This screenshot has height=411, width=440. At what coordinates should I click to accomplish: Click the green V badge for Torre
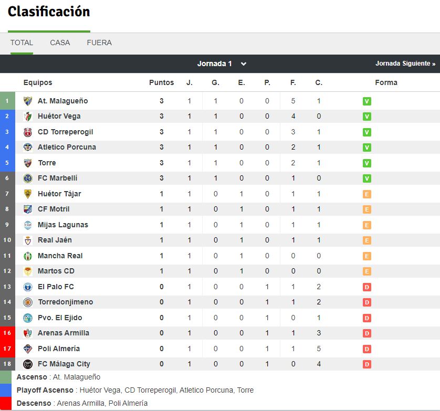(x=367, y=163)
